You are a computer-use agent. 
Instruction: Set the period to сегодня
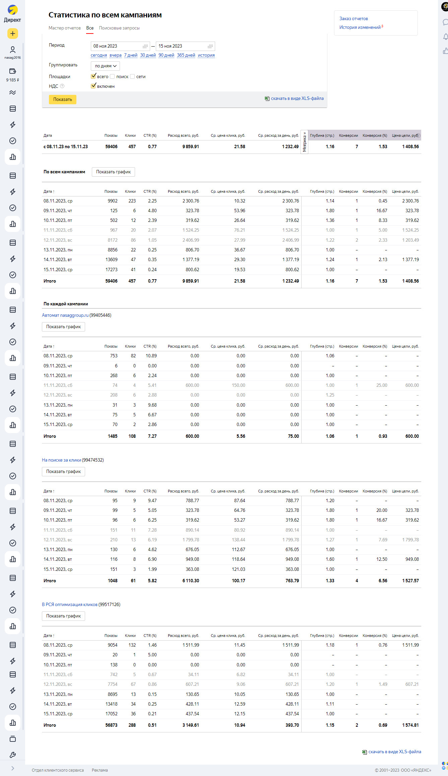99,55
